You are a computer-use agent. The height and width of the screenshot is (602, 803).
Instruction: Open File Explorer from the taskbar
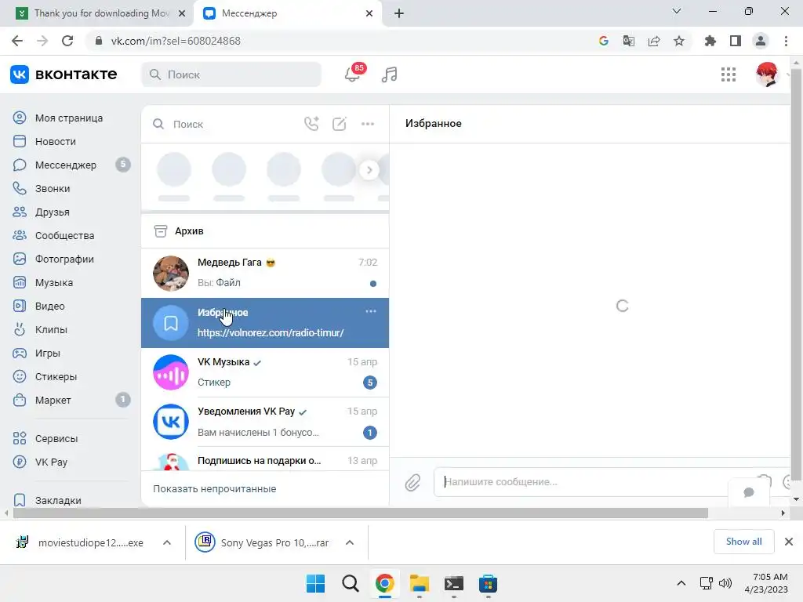(x=420, y=583)
